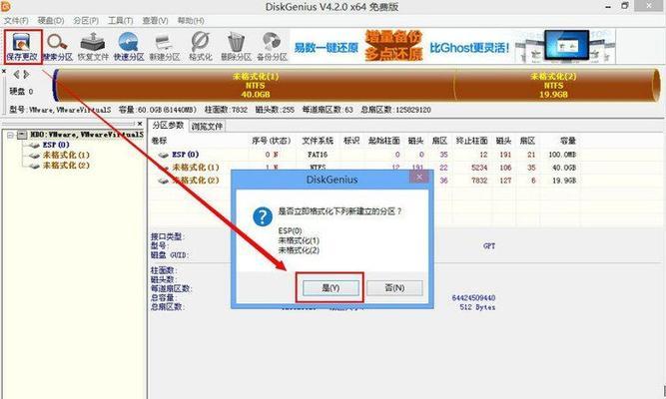Restore down the DiskGenius window
The height and width of the screenshot is (399, 666).
625,6
